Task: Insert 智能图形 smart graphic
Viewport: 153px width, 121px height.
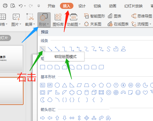Action: [x=95, y=16]
